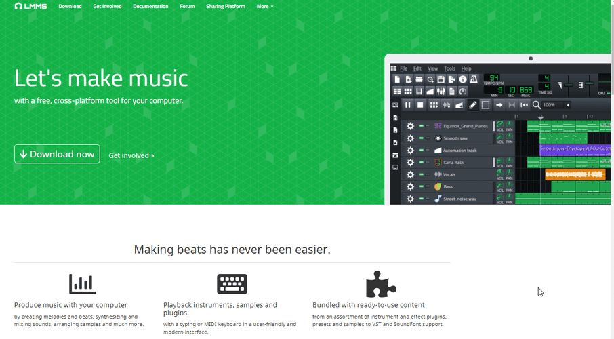Show the Automation Editor icon
Screen dimensions: 614x339
pos(430,92)
